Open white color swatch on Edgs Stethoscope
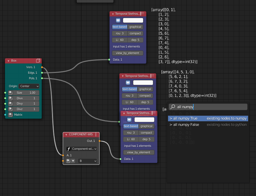The image size is (256, 196). tap(133, 20)
